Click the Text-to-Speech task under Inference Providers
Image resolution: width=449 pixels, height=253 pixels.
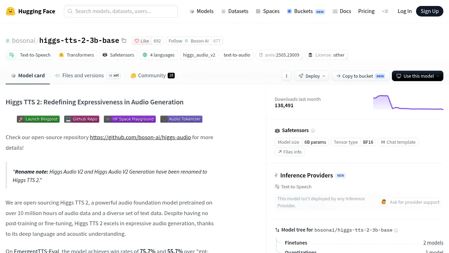tap(293, 187)
